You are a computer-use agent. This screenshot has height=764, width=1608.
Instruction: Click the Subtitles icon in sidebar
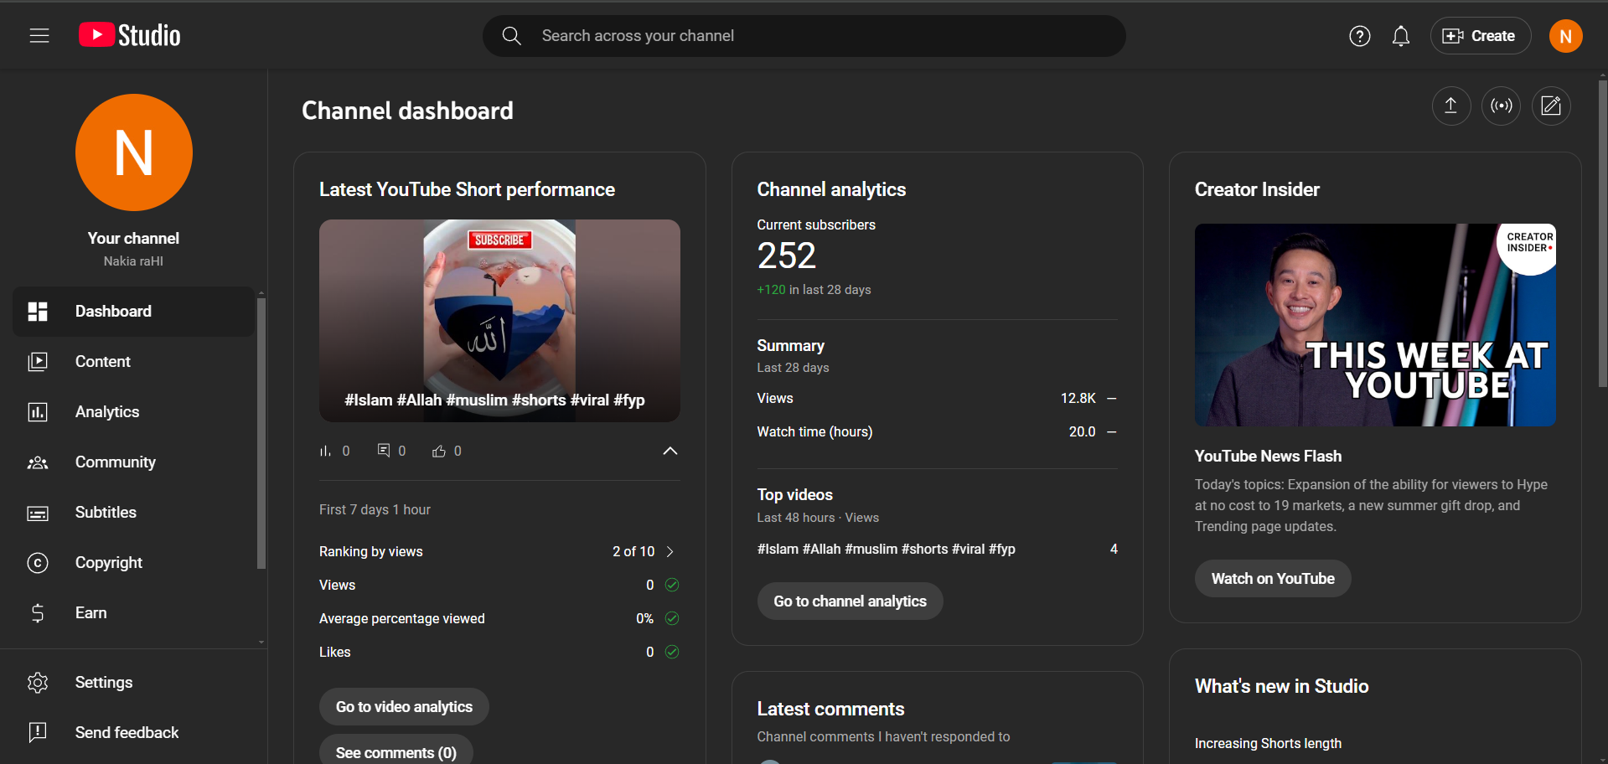38,513
